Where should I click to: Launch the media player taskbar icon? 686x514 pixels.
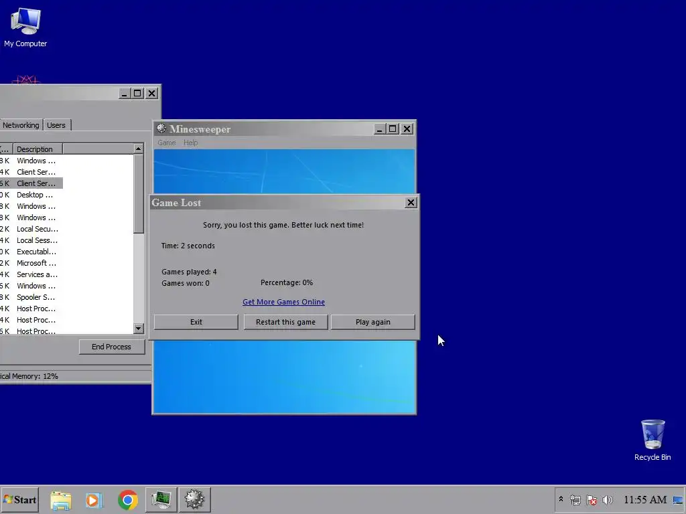(x=94, y=500)
